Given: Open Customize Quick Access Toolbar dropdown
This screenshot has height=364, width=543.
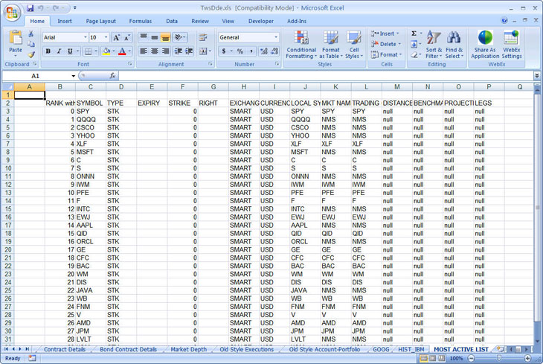Looking at the screenshot, I should point(75,7).
